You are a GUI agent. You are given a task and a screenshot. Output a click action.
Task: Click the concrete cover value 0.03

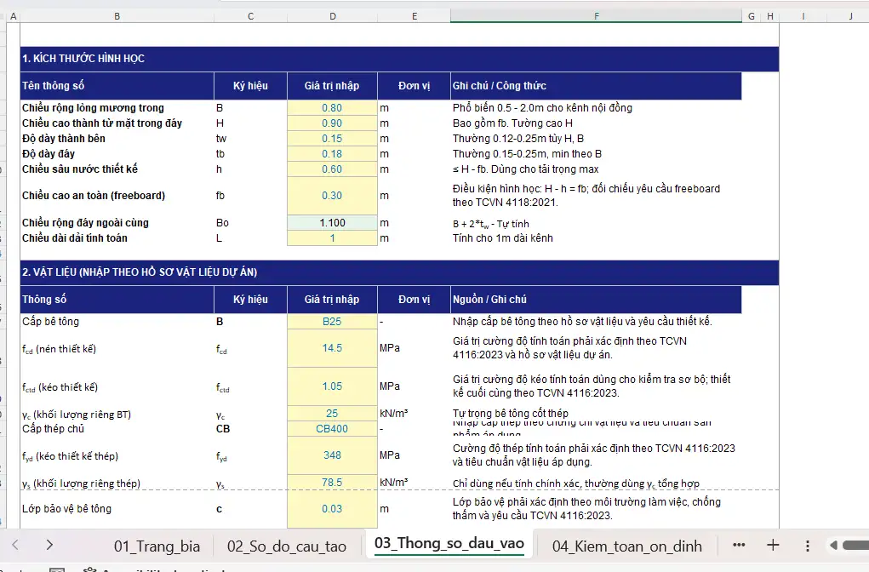coord(332,509)
